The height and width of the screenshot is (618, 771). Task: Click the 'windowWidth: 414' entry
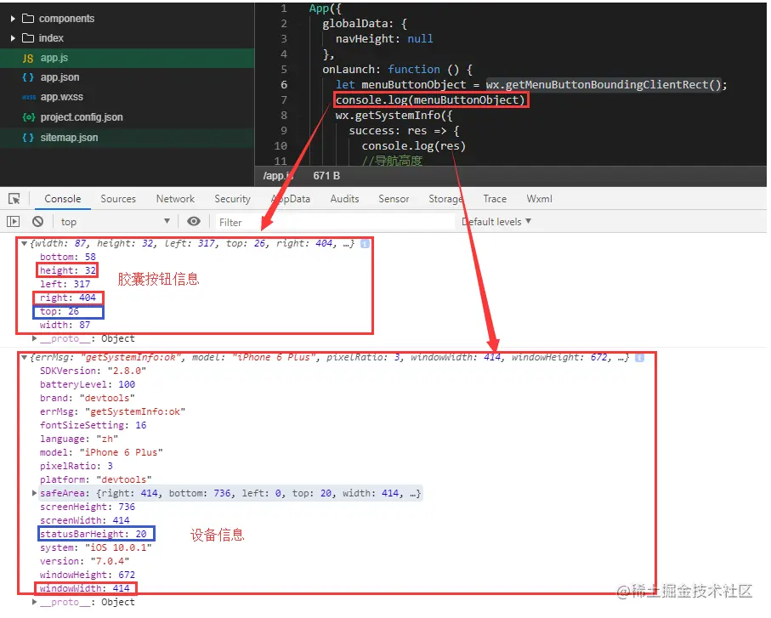84,588
